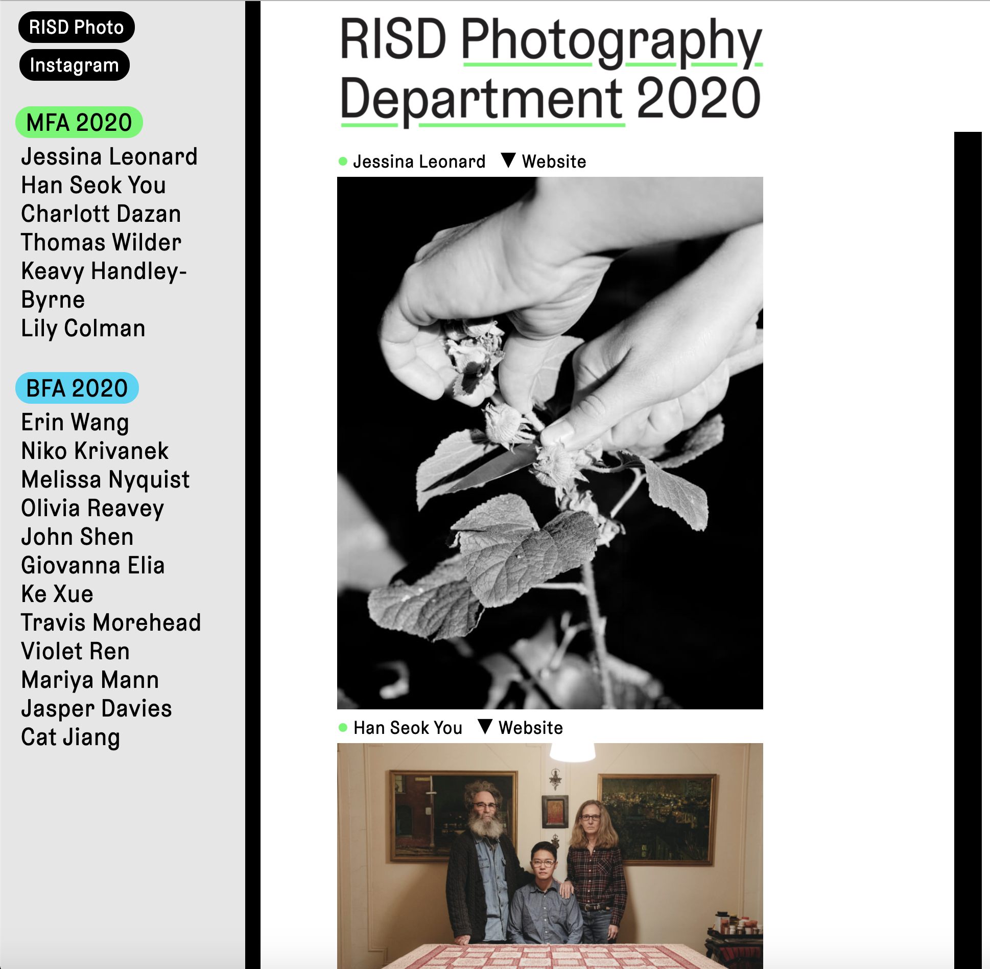The height and width of the screenshot is (969, 990).
Task: Open the RISD Photo pill button
Action: point(76,27)
